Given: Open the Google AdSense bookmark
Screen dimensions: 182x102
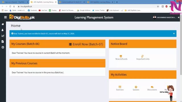Looking at the screenshot, I should (84, 10).
